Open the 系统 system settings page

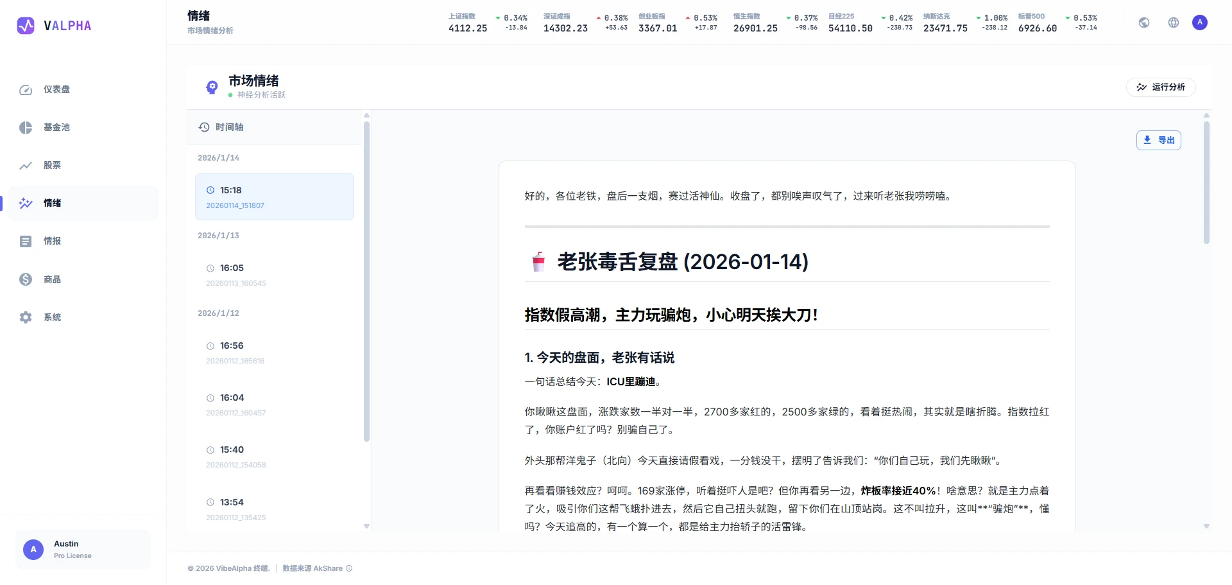(x=83, y=317)
